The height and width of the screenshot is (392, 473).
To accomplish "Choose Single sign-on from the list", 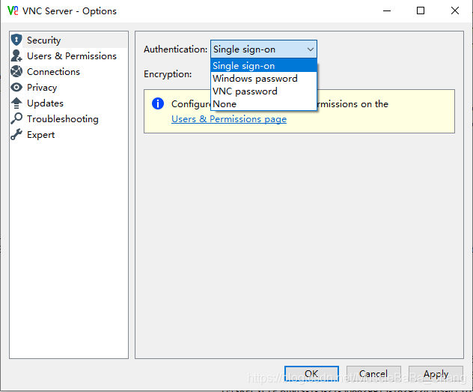I will tap(263, 65).
